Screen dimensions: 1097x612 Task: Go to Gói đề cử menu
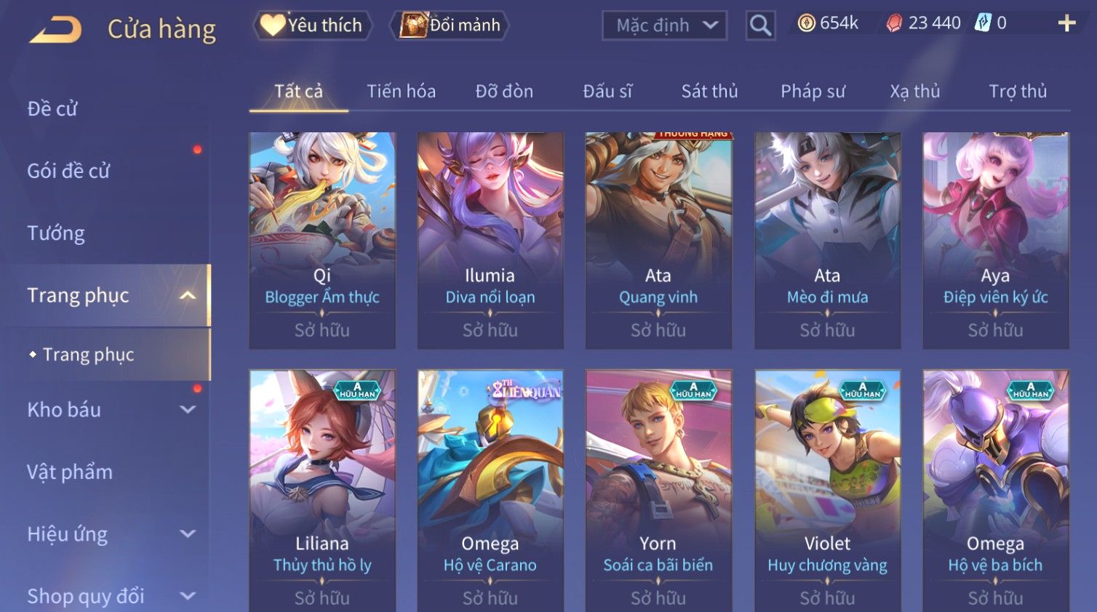point(68,171)
